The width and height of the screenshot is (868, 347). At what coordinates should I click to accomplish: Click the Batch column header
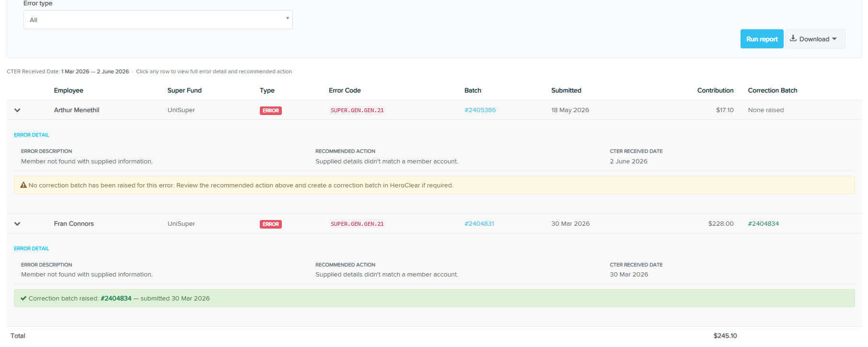click(473, 91)
